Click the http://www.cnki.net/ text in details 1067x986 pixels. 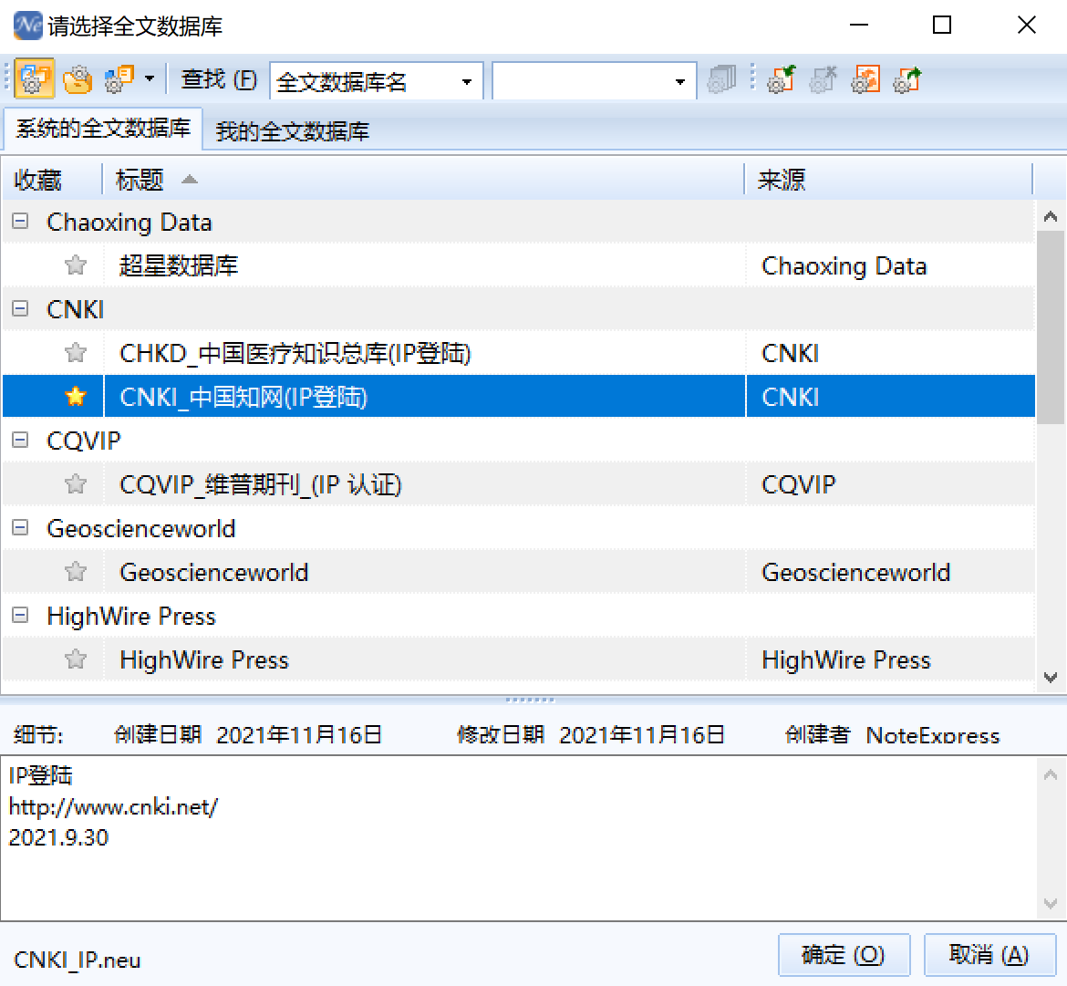[113, 807]
